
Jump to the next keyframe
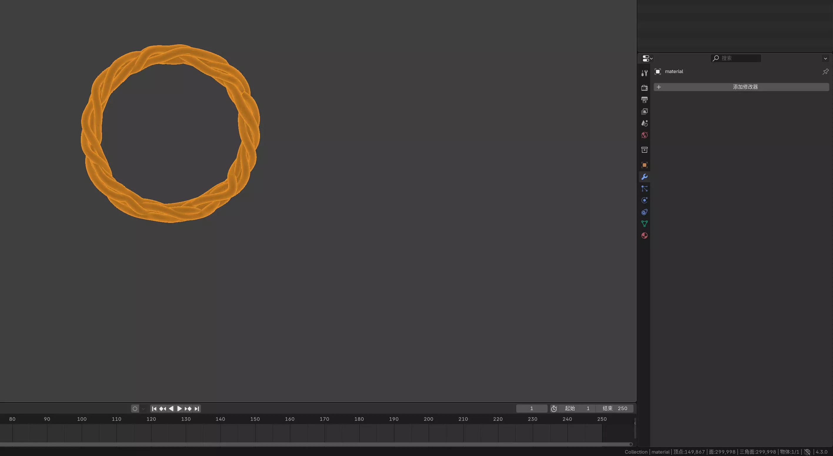tap(188, 408)
